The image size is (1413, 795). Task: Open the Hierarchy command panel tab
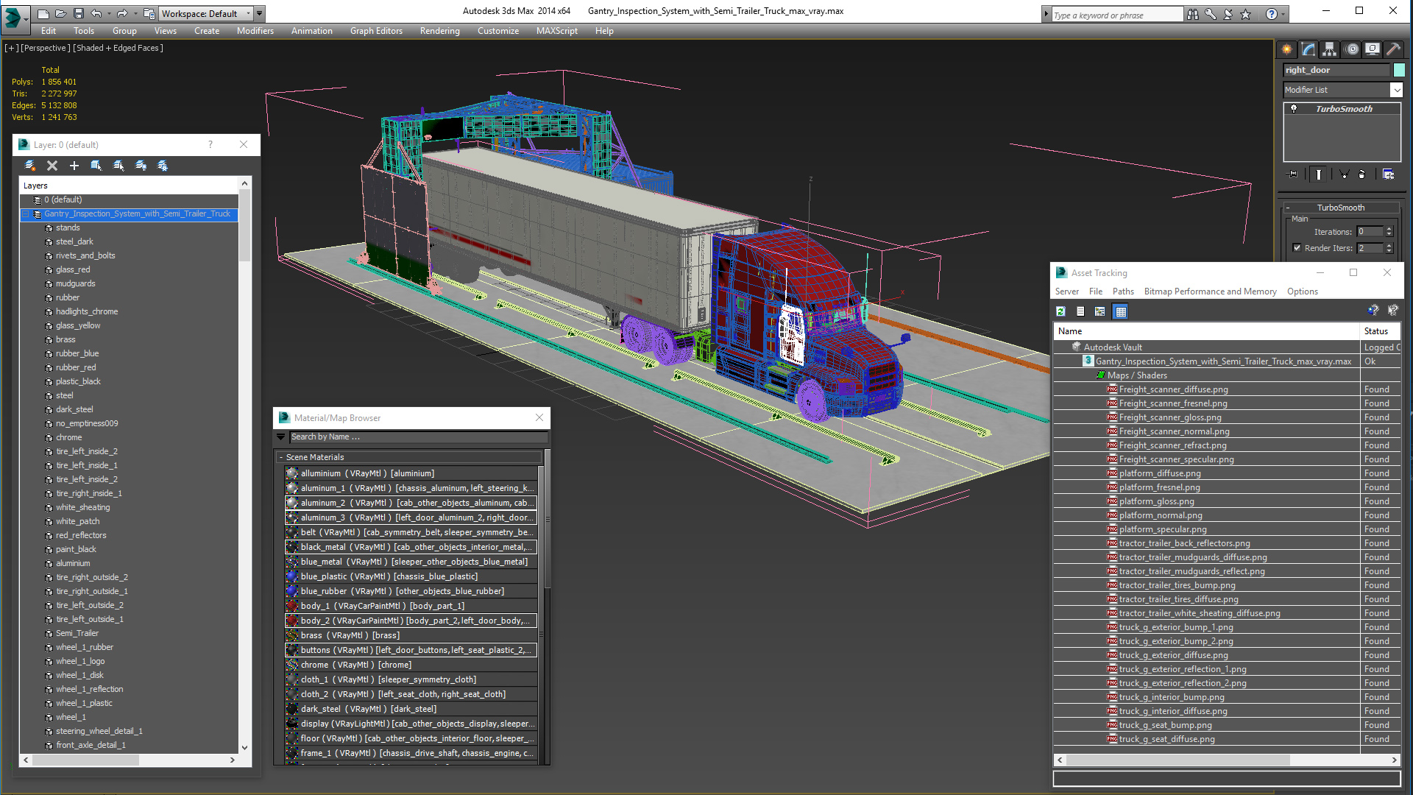(1330, 49)
